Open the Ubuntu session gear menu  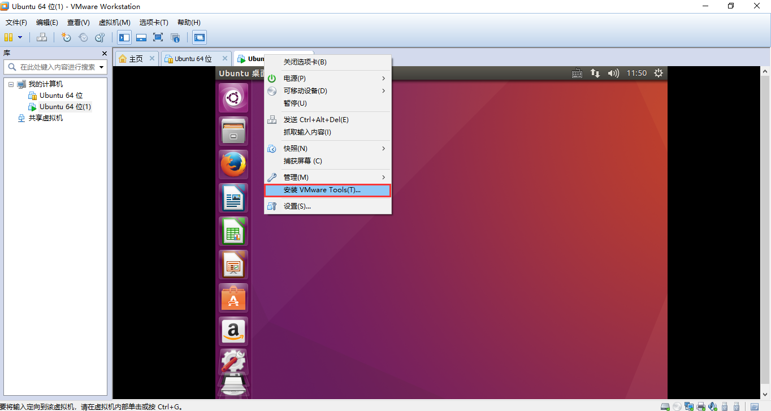(658, 73)
